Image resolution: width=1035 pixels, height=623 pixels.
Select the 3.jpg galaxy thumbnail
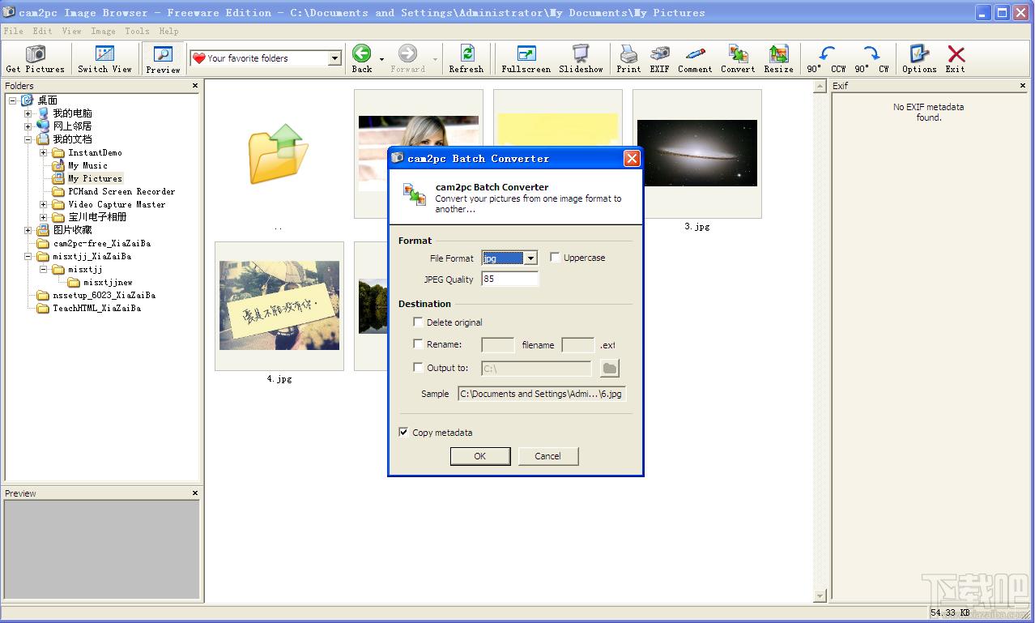pos(696,153)
